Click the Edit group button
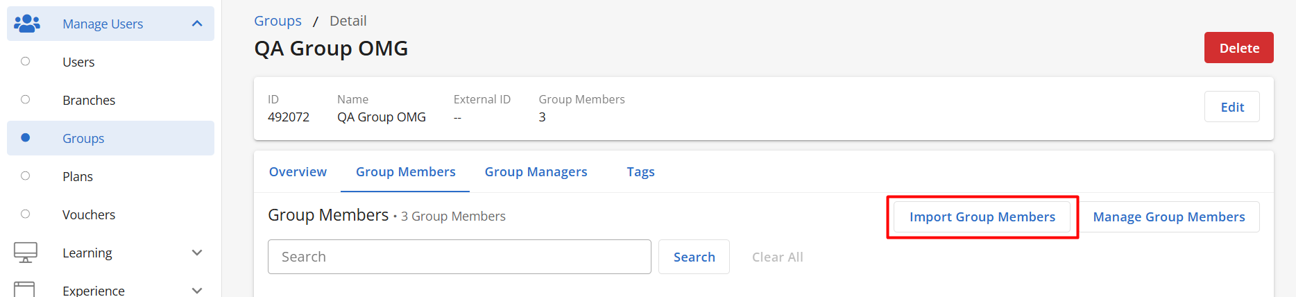 pos(1232,107)
